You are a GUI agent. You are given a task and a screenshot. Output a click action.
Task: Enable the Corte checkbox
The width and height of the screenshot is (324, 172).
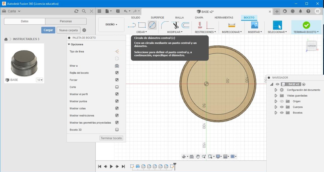117,87
